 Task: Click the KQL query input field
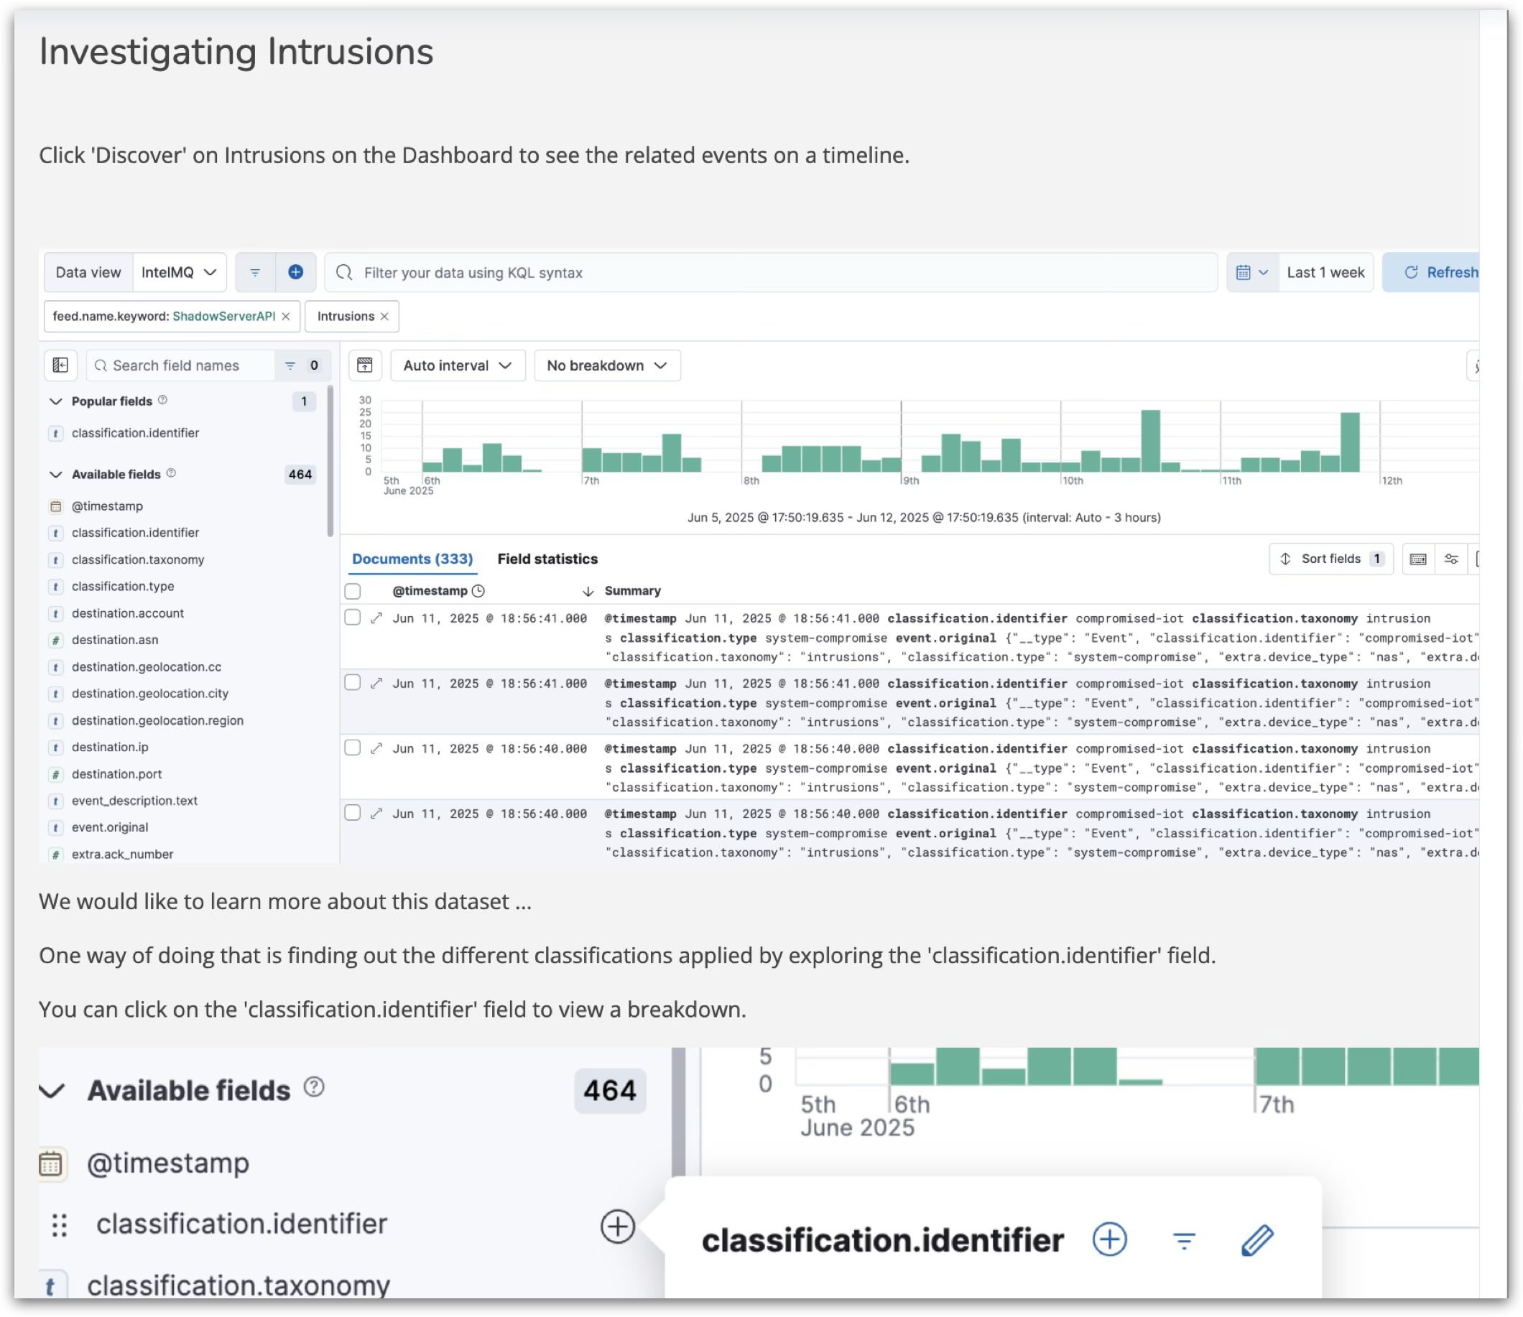[772, 273]
